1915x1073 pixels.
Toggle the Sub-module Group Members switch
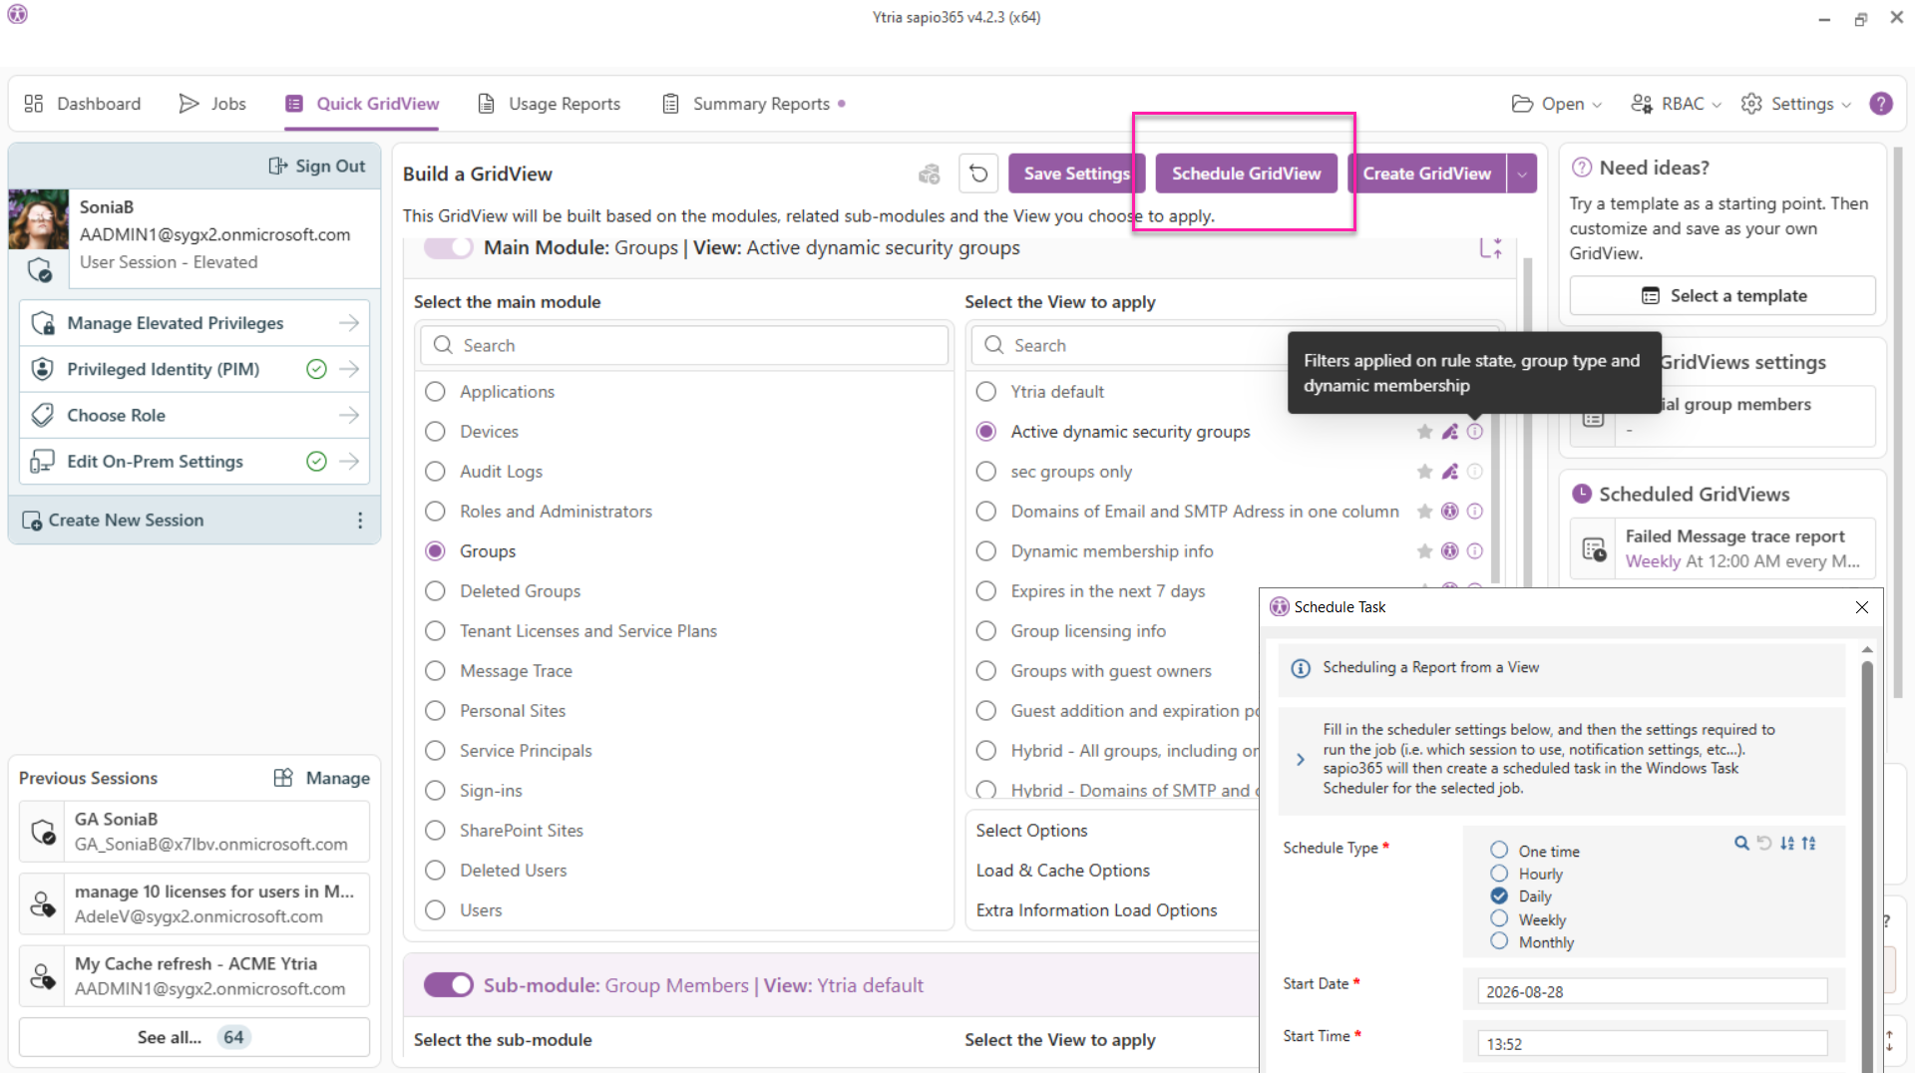[448, 985]
